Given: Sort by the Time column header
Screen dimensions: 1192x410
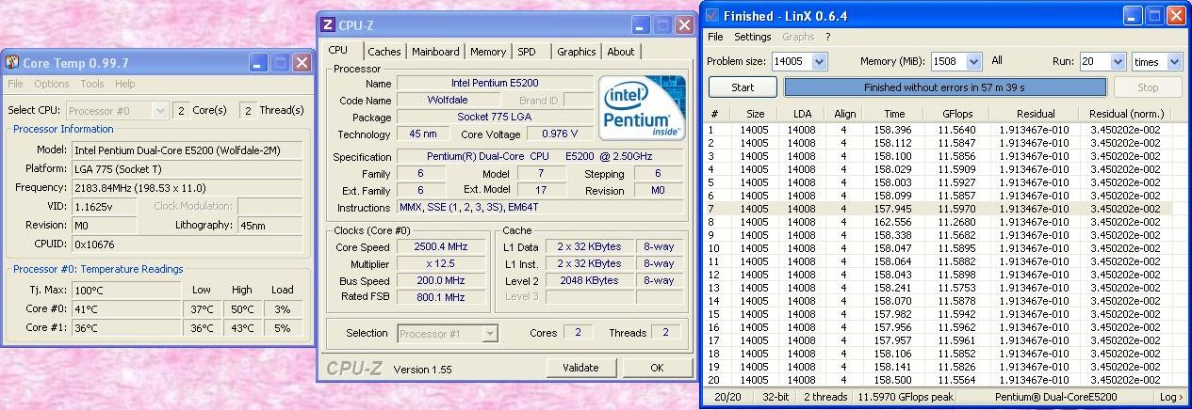Looking at the screenshot, I should pos(894,114).
